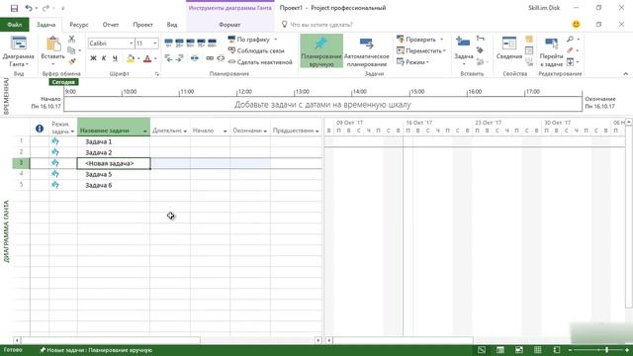This screenshot has height=356, width=633.
Task: Open Предшественники column filter arrow
Action: (316, 132)
